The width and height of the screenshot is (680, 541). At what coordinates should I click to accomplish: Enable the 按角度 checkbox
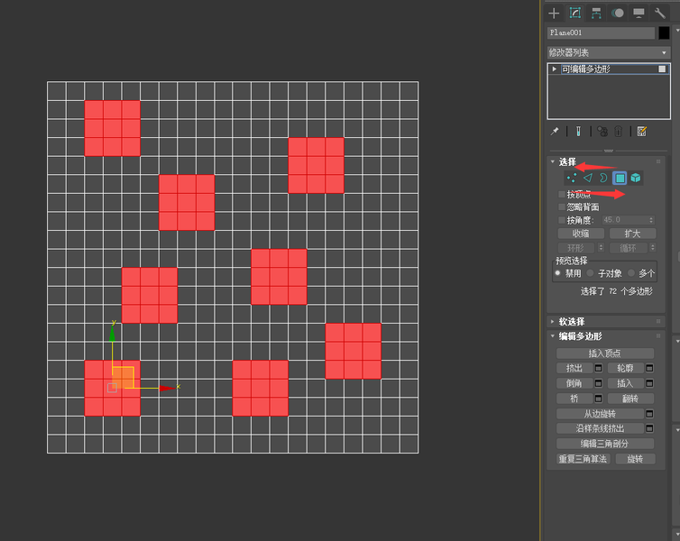point(562,220)
